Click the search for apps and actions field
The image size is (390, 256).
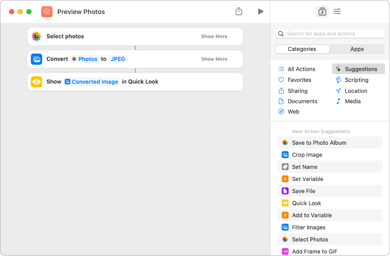(330, 34)
